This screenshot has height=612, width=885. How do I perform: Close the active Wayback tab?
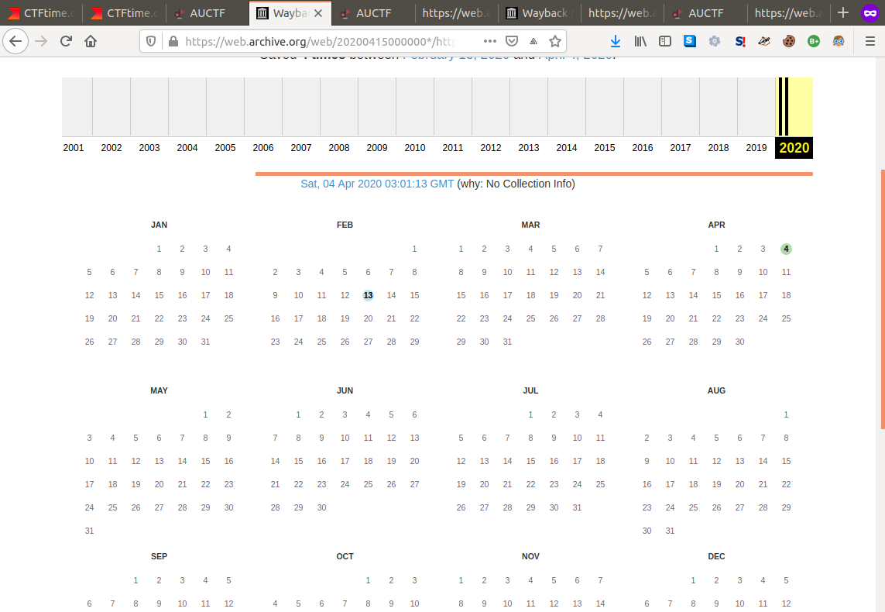(318, 13)
